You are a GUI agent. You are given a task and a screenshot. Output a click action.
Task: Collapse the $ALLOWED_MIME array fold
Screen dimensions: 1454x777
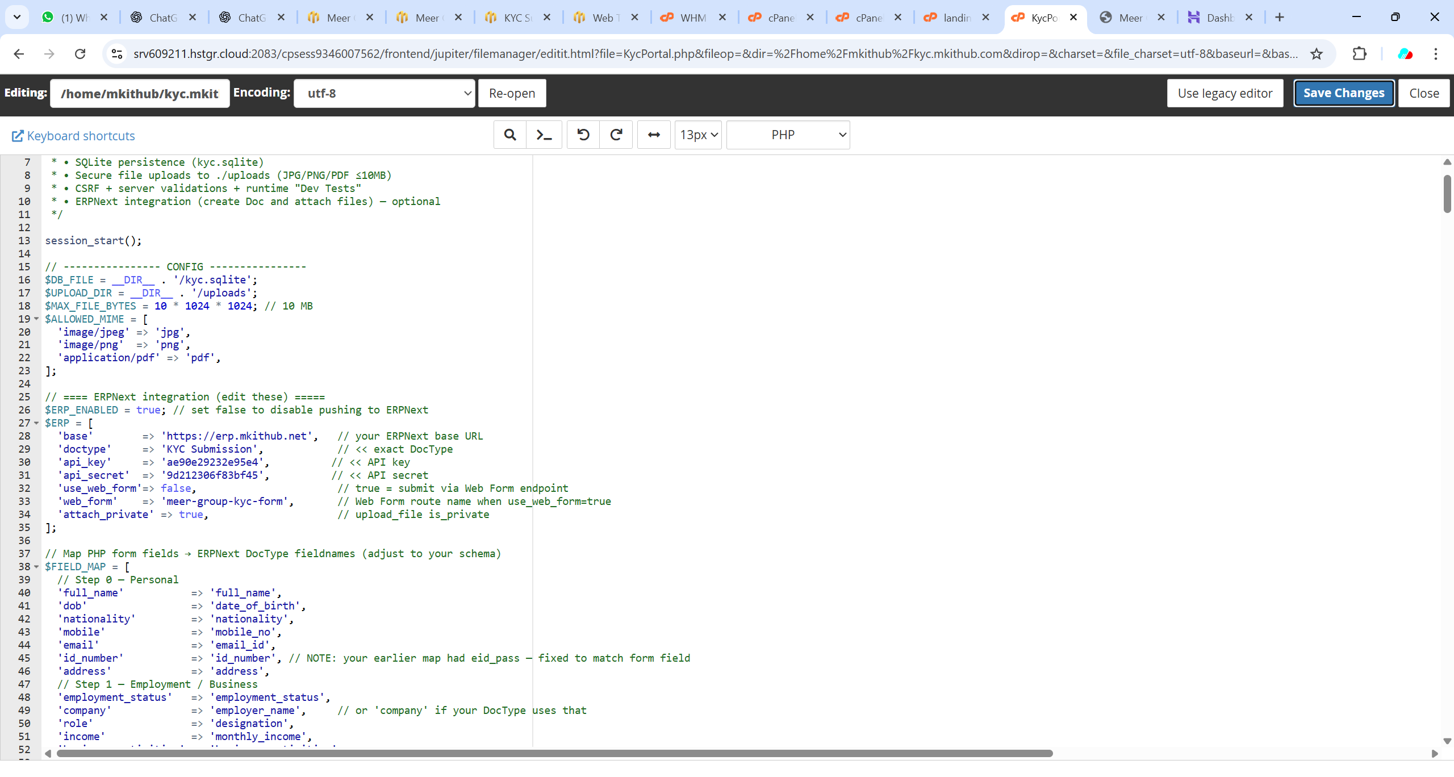[36, 319]
